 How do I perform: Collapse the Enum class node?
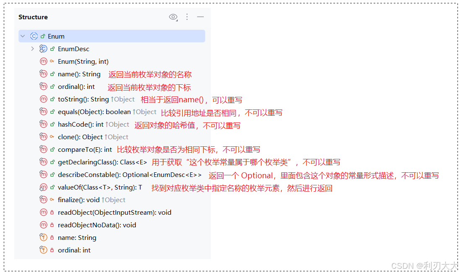pyautogui.click(x=23, y=36)
